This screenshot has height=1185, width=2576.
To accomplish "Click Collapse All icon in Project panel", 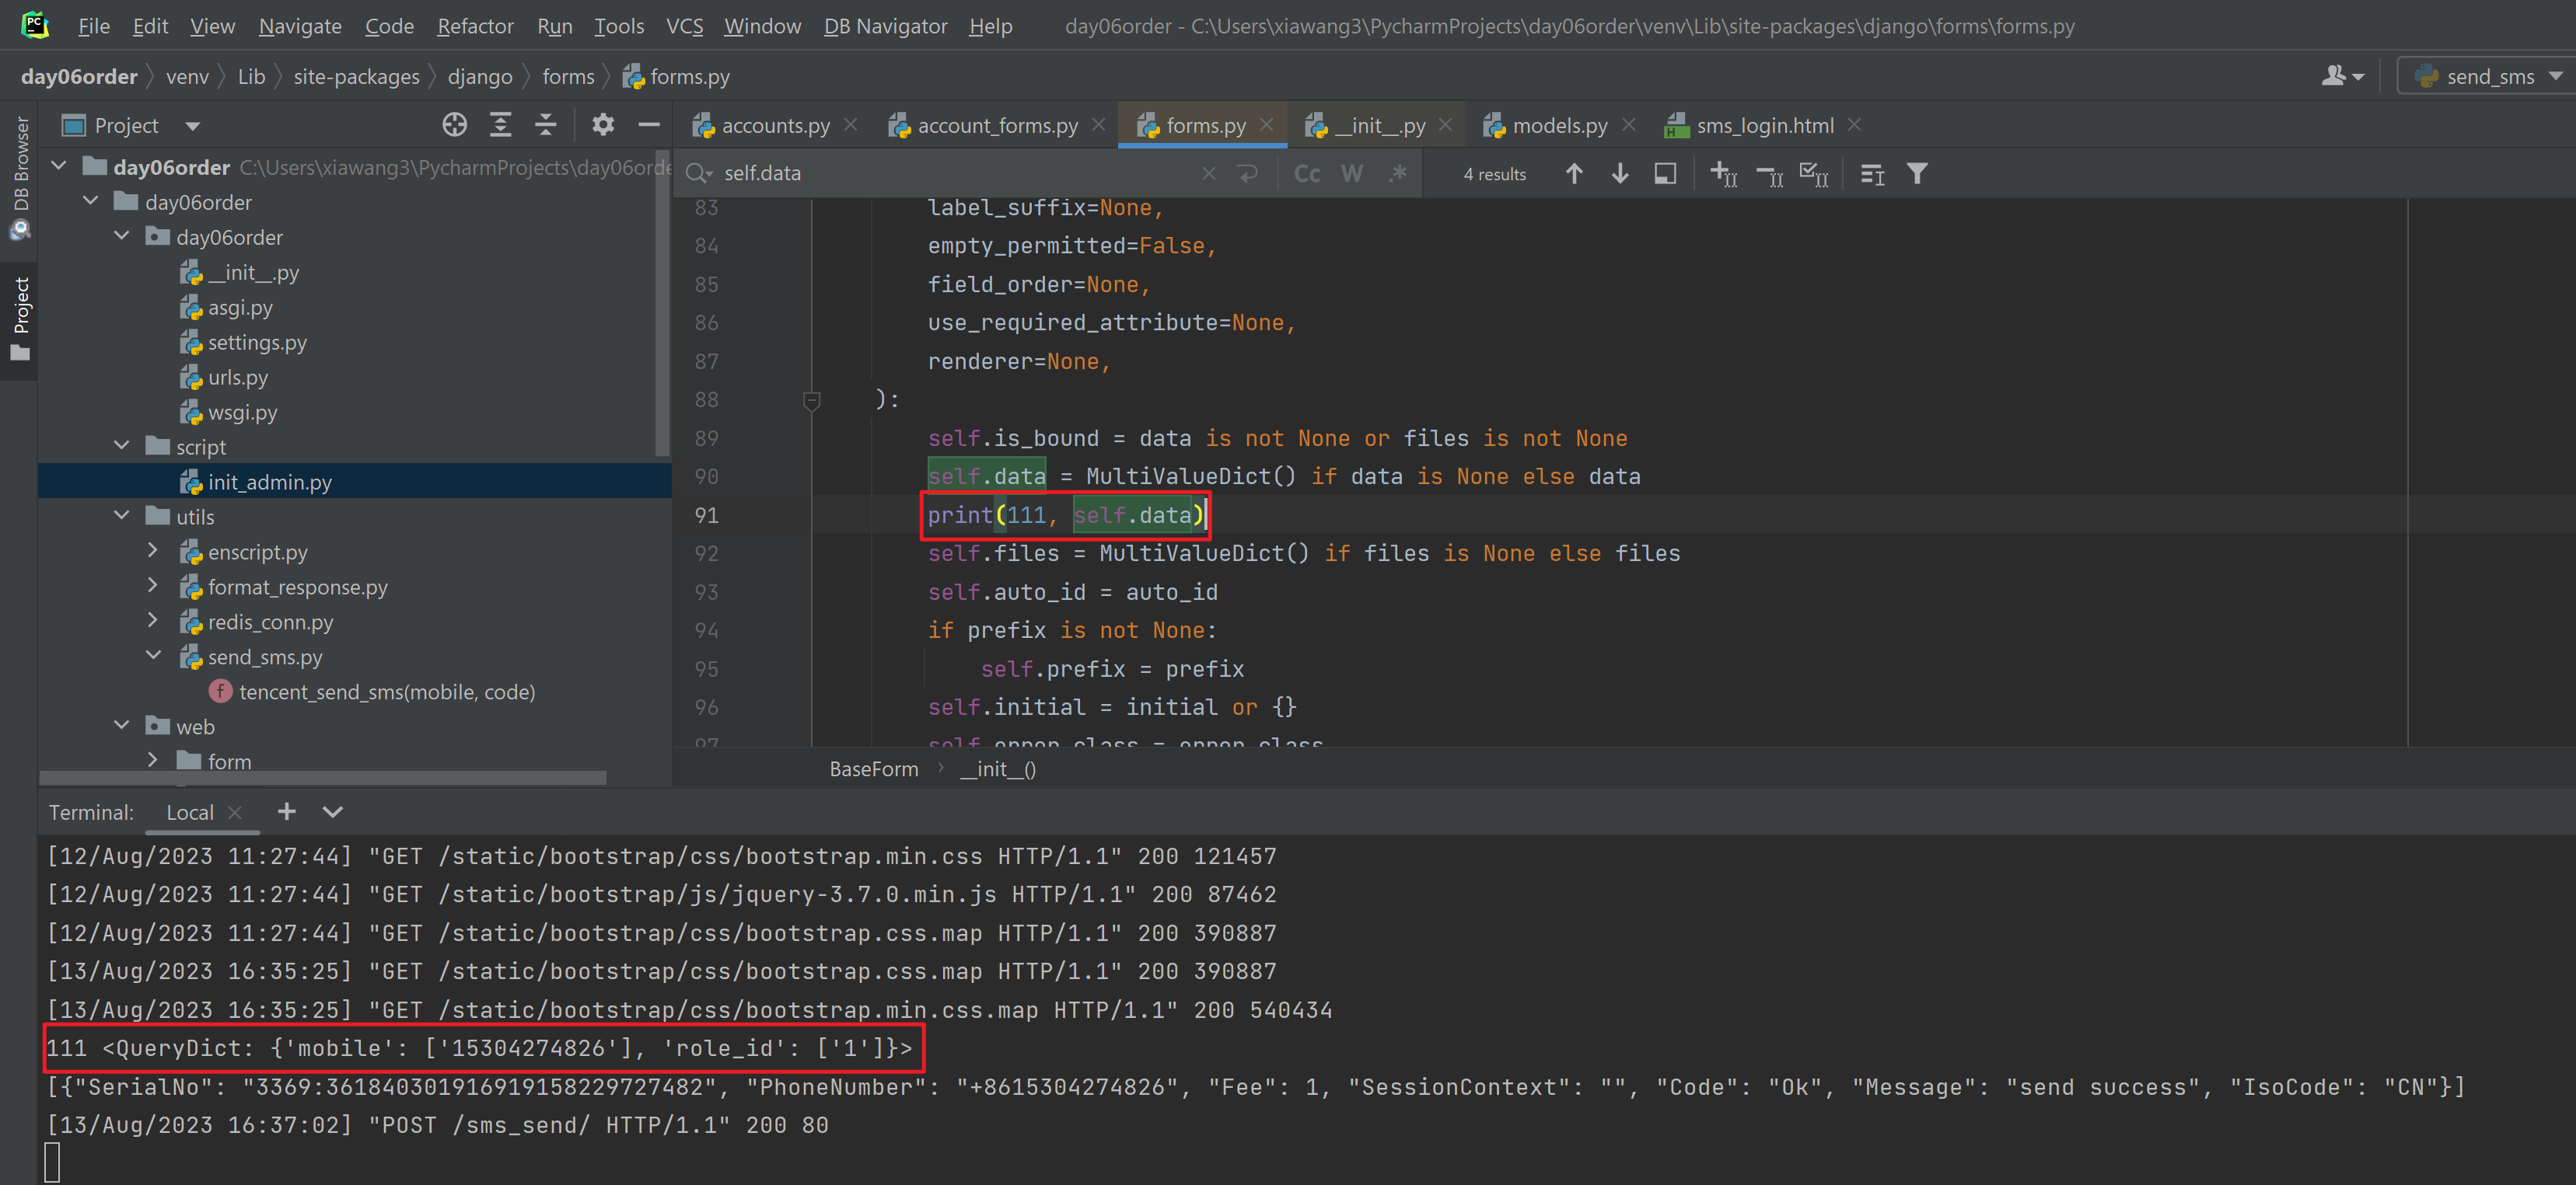I will [546, 125].
